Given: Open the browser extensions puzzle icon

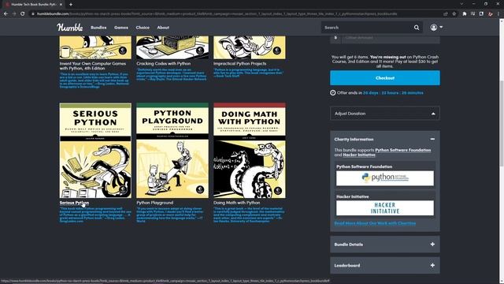Looking at the screenshot, I should pos(465,14).
